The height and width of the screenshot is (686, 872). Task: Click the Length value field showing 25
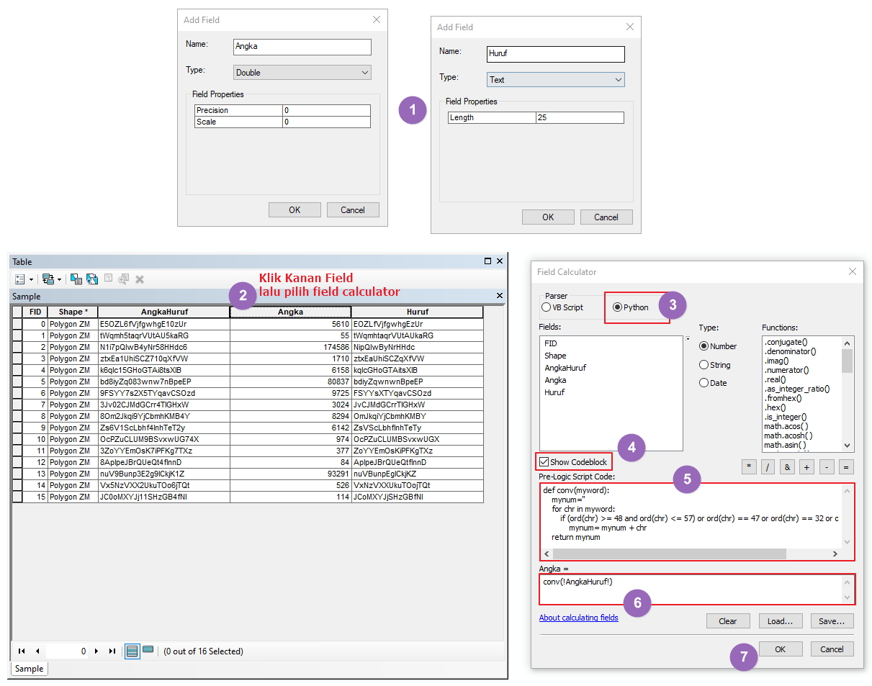click(580, 117)
